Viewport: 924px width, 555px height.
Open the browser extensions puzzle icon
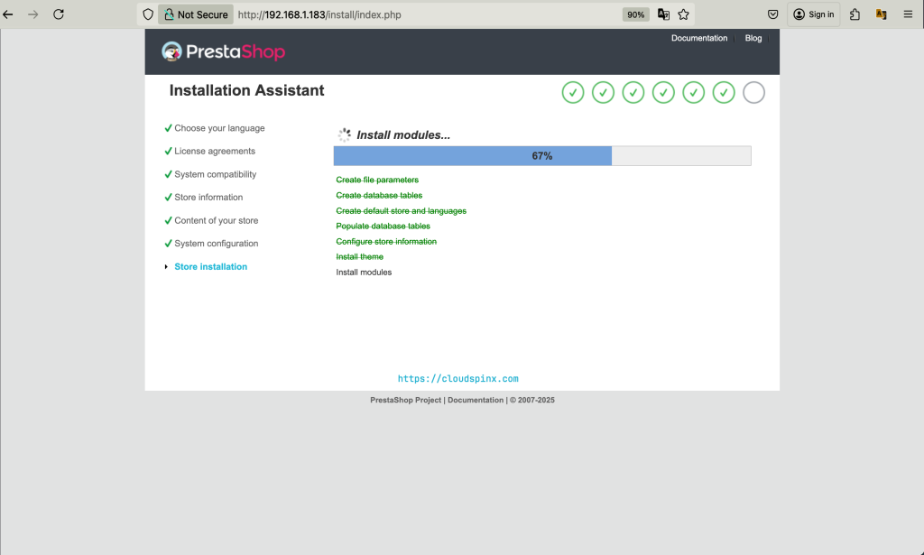pyautogui.click(x=855, y=14)
